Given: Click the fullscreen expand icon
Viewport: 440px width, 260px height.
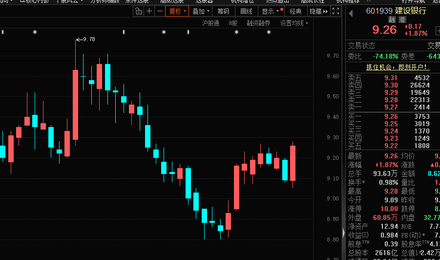Looking at the screenshot, I should click(335, 11).
